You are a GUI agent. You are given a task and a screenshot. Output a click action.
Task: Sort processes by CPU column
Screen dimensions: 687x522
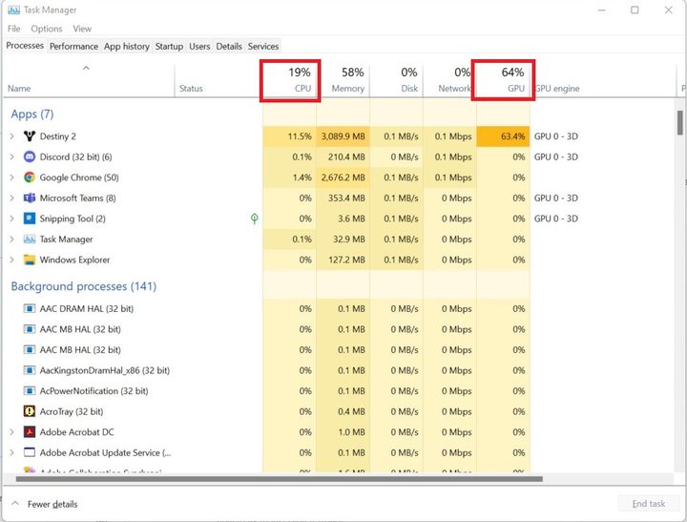point(290,80)
